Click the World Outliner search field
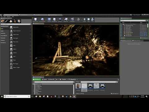 coord(133,21)
